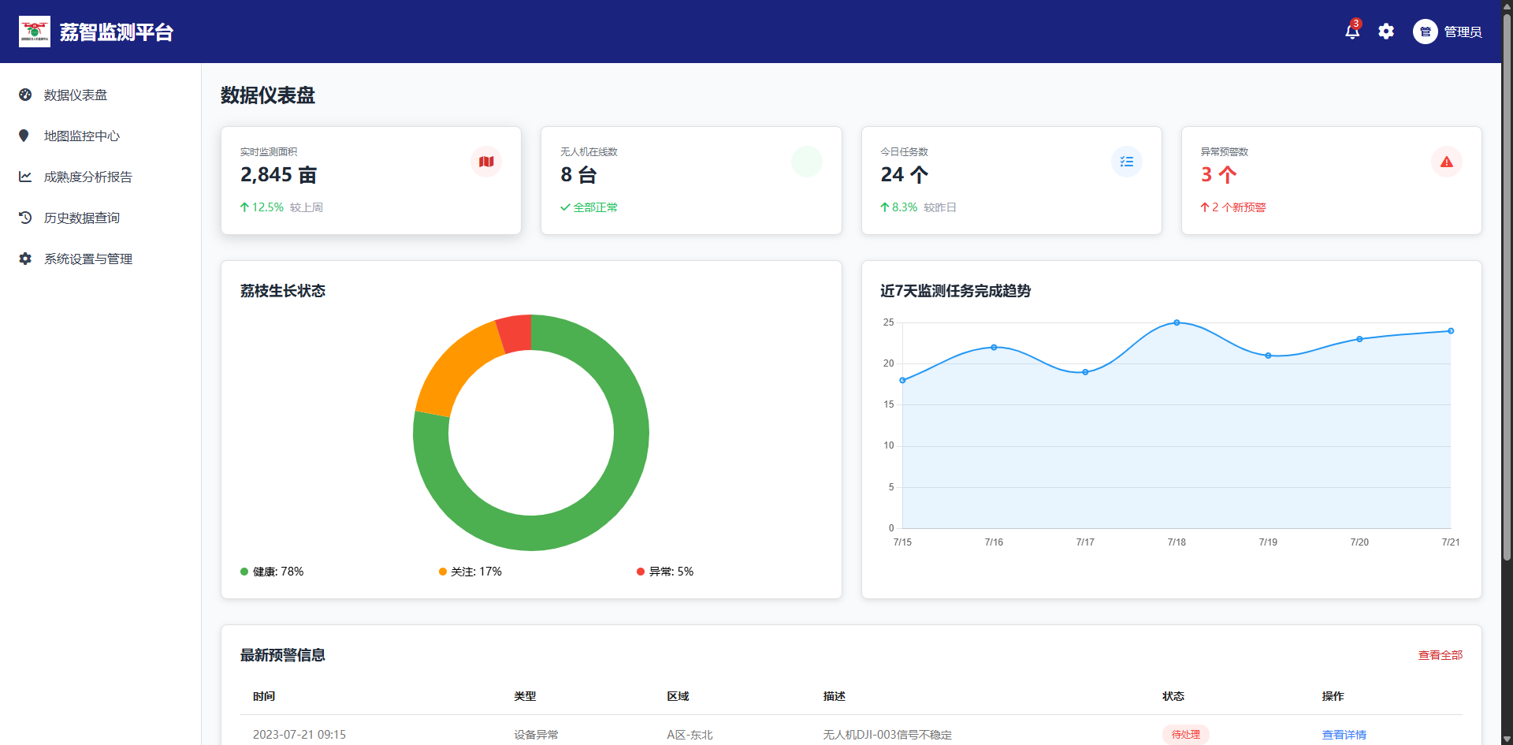
Task: Click the red 异常 legend dot
Action: click(x=641, y=572)
